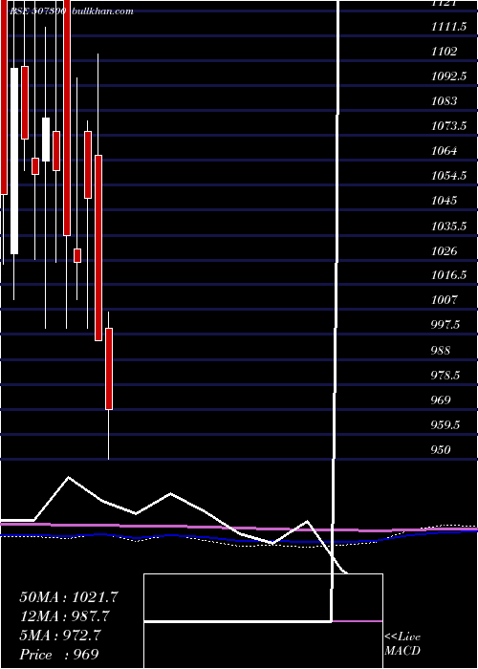Click the 1064 price axis label
The width and height of the screenshot is (478, 669).
coord(445,151)
